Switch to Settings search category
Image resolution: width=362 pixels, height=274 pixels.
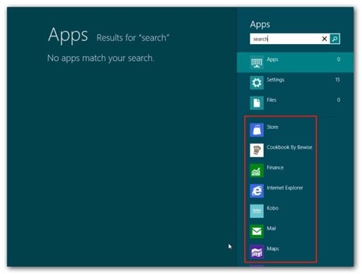tap(295, 83)
